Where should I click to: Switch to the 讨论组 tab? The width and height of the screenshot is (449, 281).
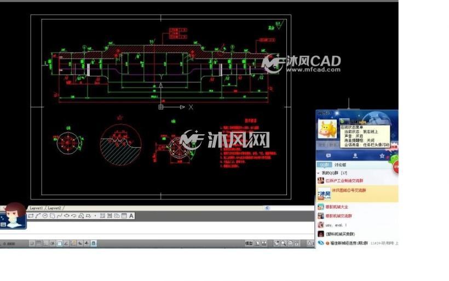point(340,165)
